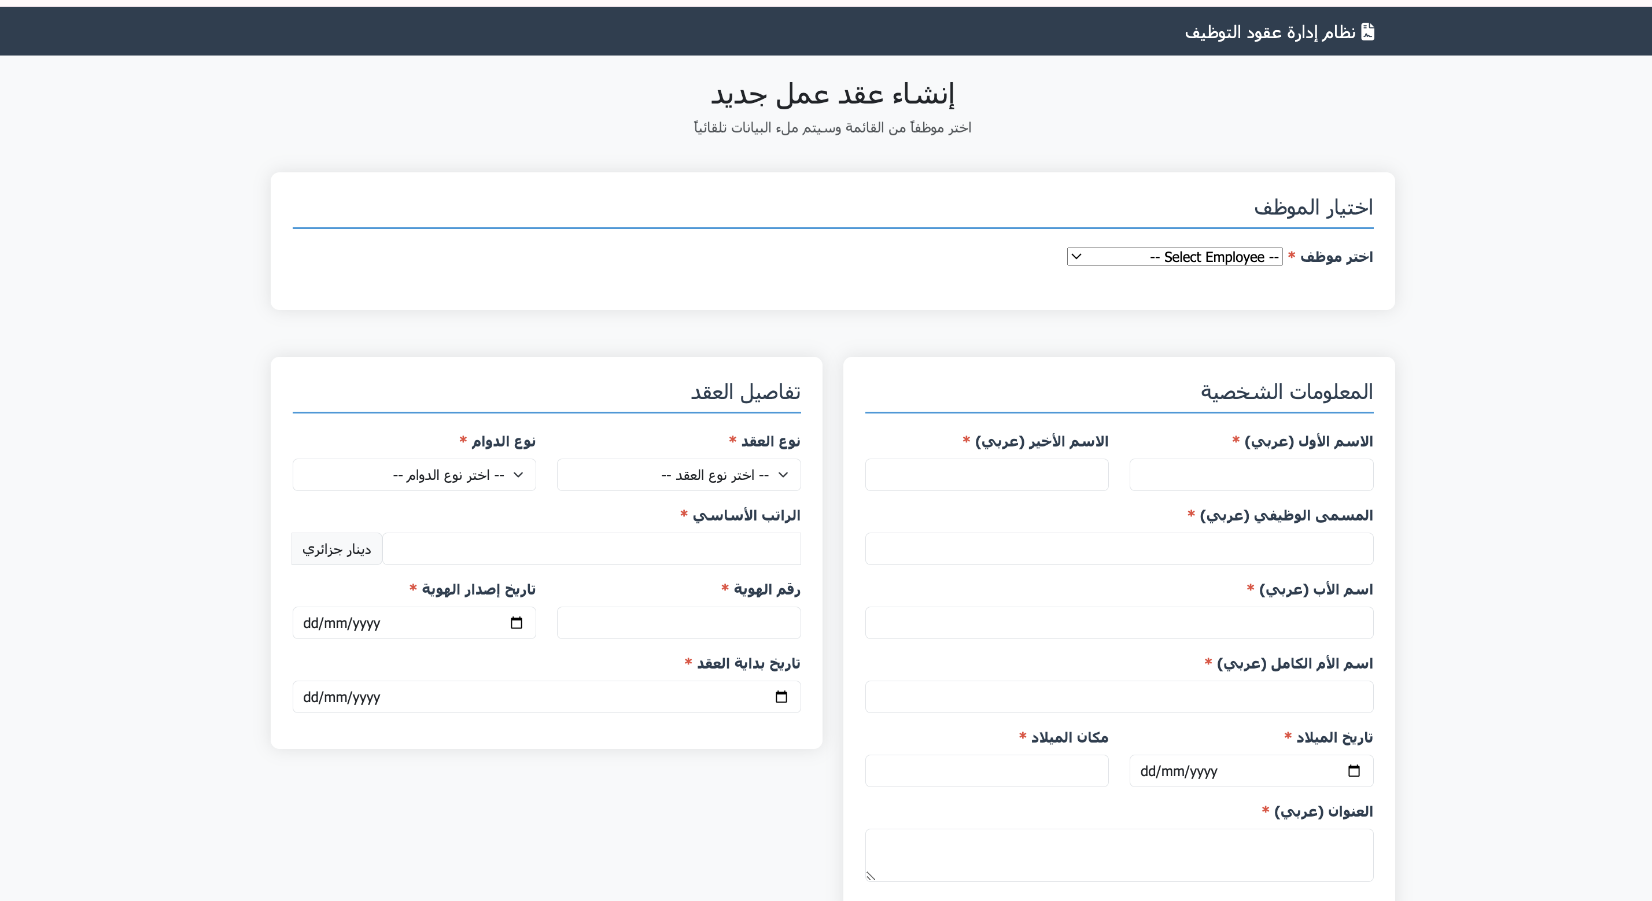Click the contract document icon in header

click(1367, 31)
